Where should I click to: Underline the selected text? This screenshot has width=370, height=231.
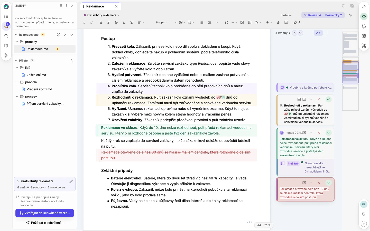[124, 22]
